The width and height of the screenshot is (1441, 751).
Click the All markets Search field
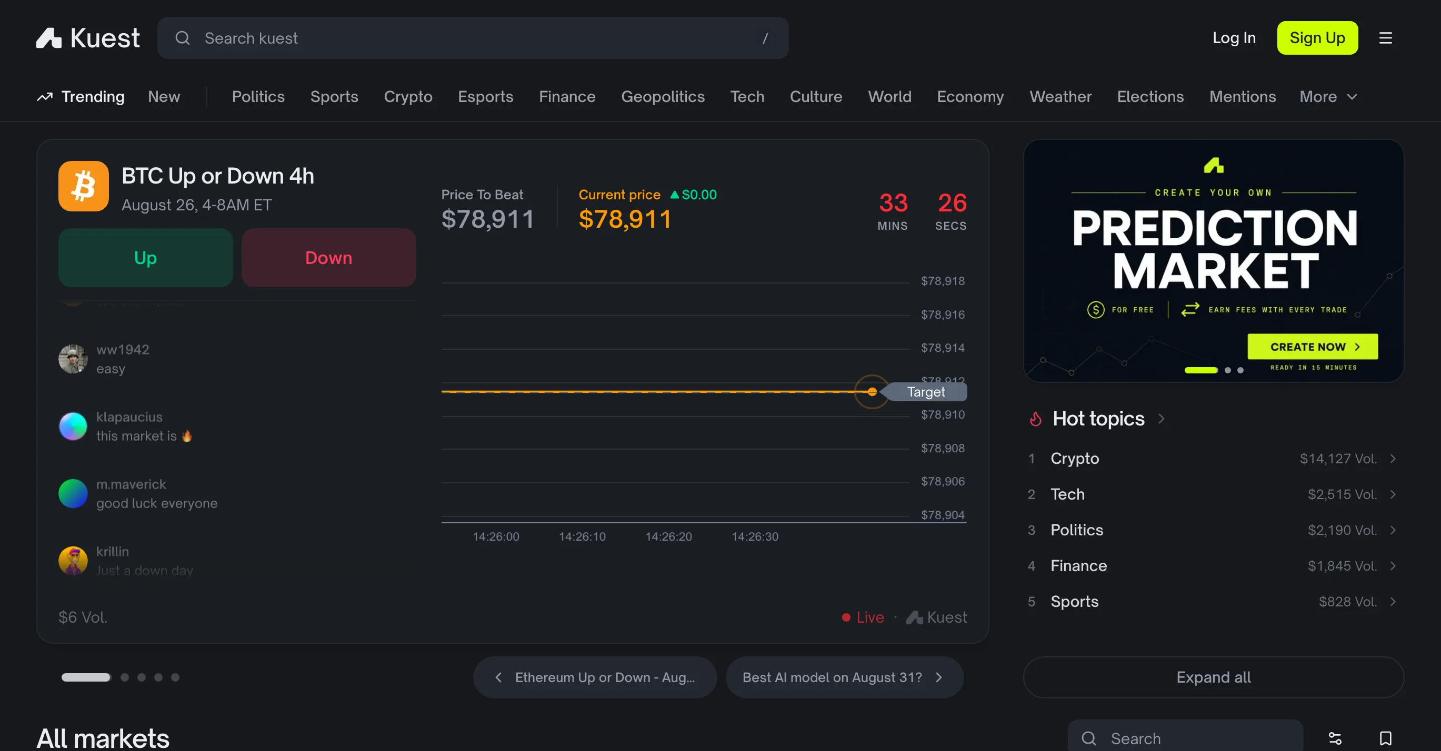coord(1185,738)
